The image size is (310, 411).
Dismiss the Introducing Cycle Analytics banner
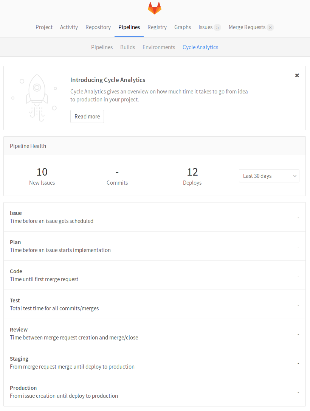[x=297, y=75]
